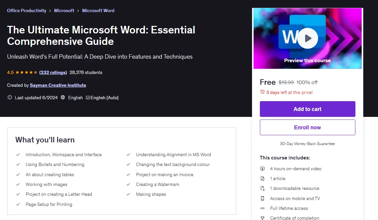Click checkmark beside Making shapes
378x220 pixels.
[128, 194]
